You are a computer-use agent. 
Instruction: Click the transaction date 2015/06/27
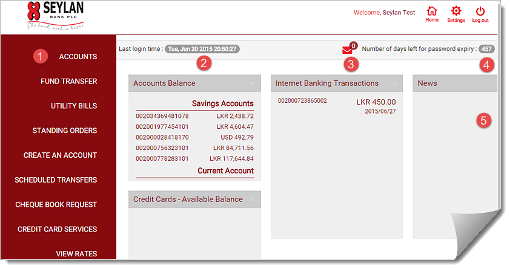coord(380,112)
